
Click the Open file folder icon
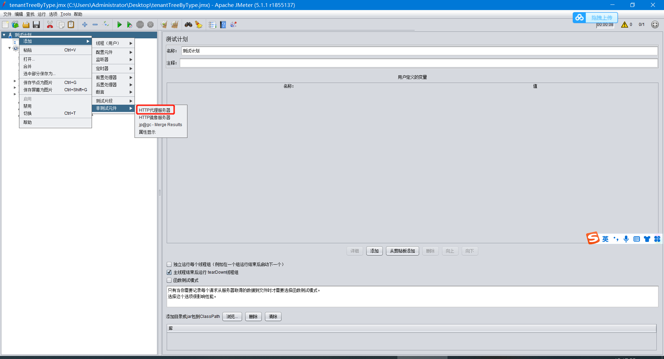(x=26, y=25)
